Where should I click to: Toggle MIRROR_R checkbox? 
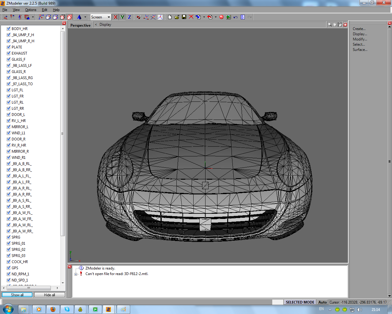point(9,151)
